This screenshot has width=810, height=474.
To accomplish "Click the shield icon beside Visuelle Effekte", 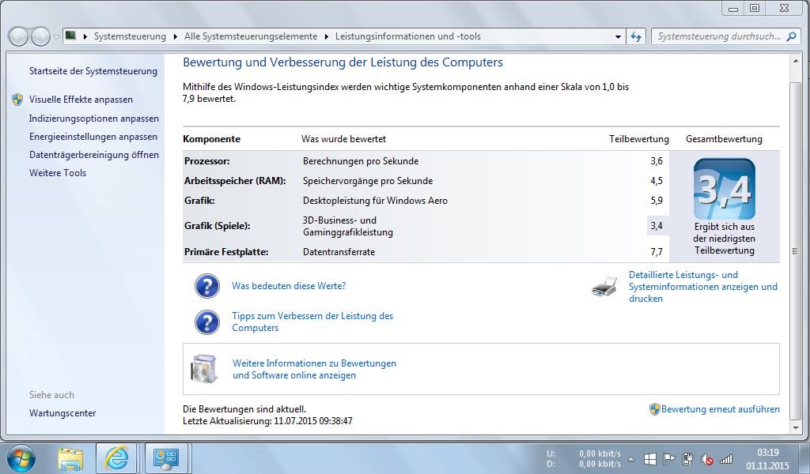I will (x=17, y=100).
